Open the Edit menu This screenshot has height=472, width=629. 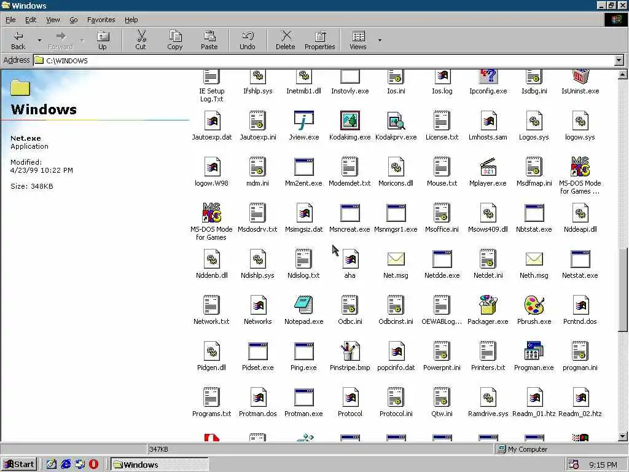[x=31, y=20]
